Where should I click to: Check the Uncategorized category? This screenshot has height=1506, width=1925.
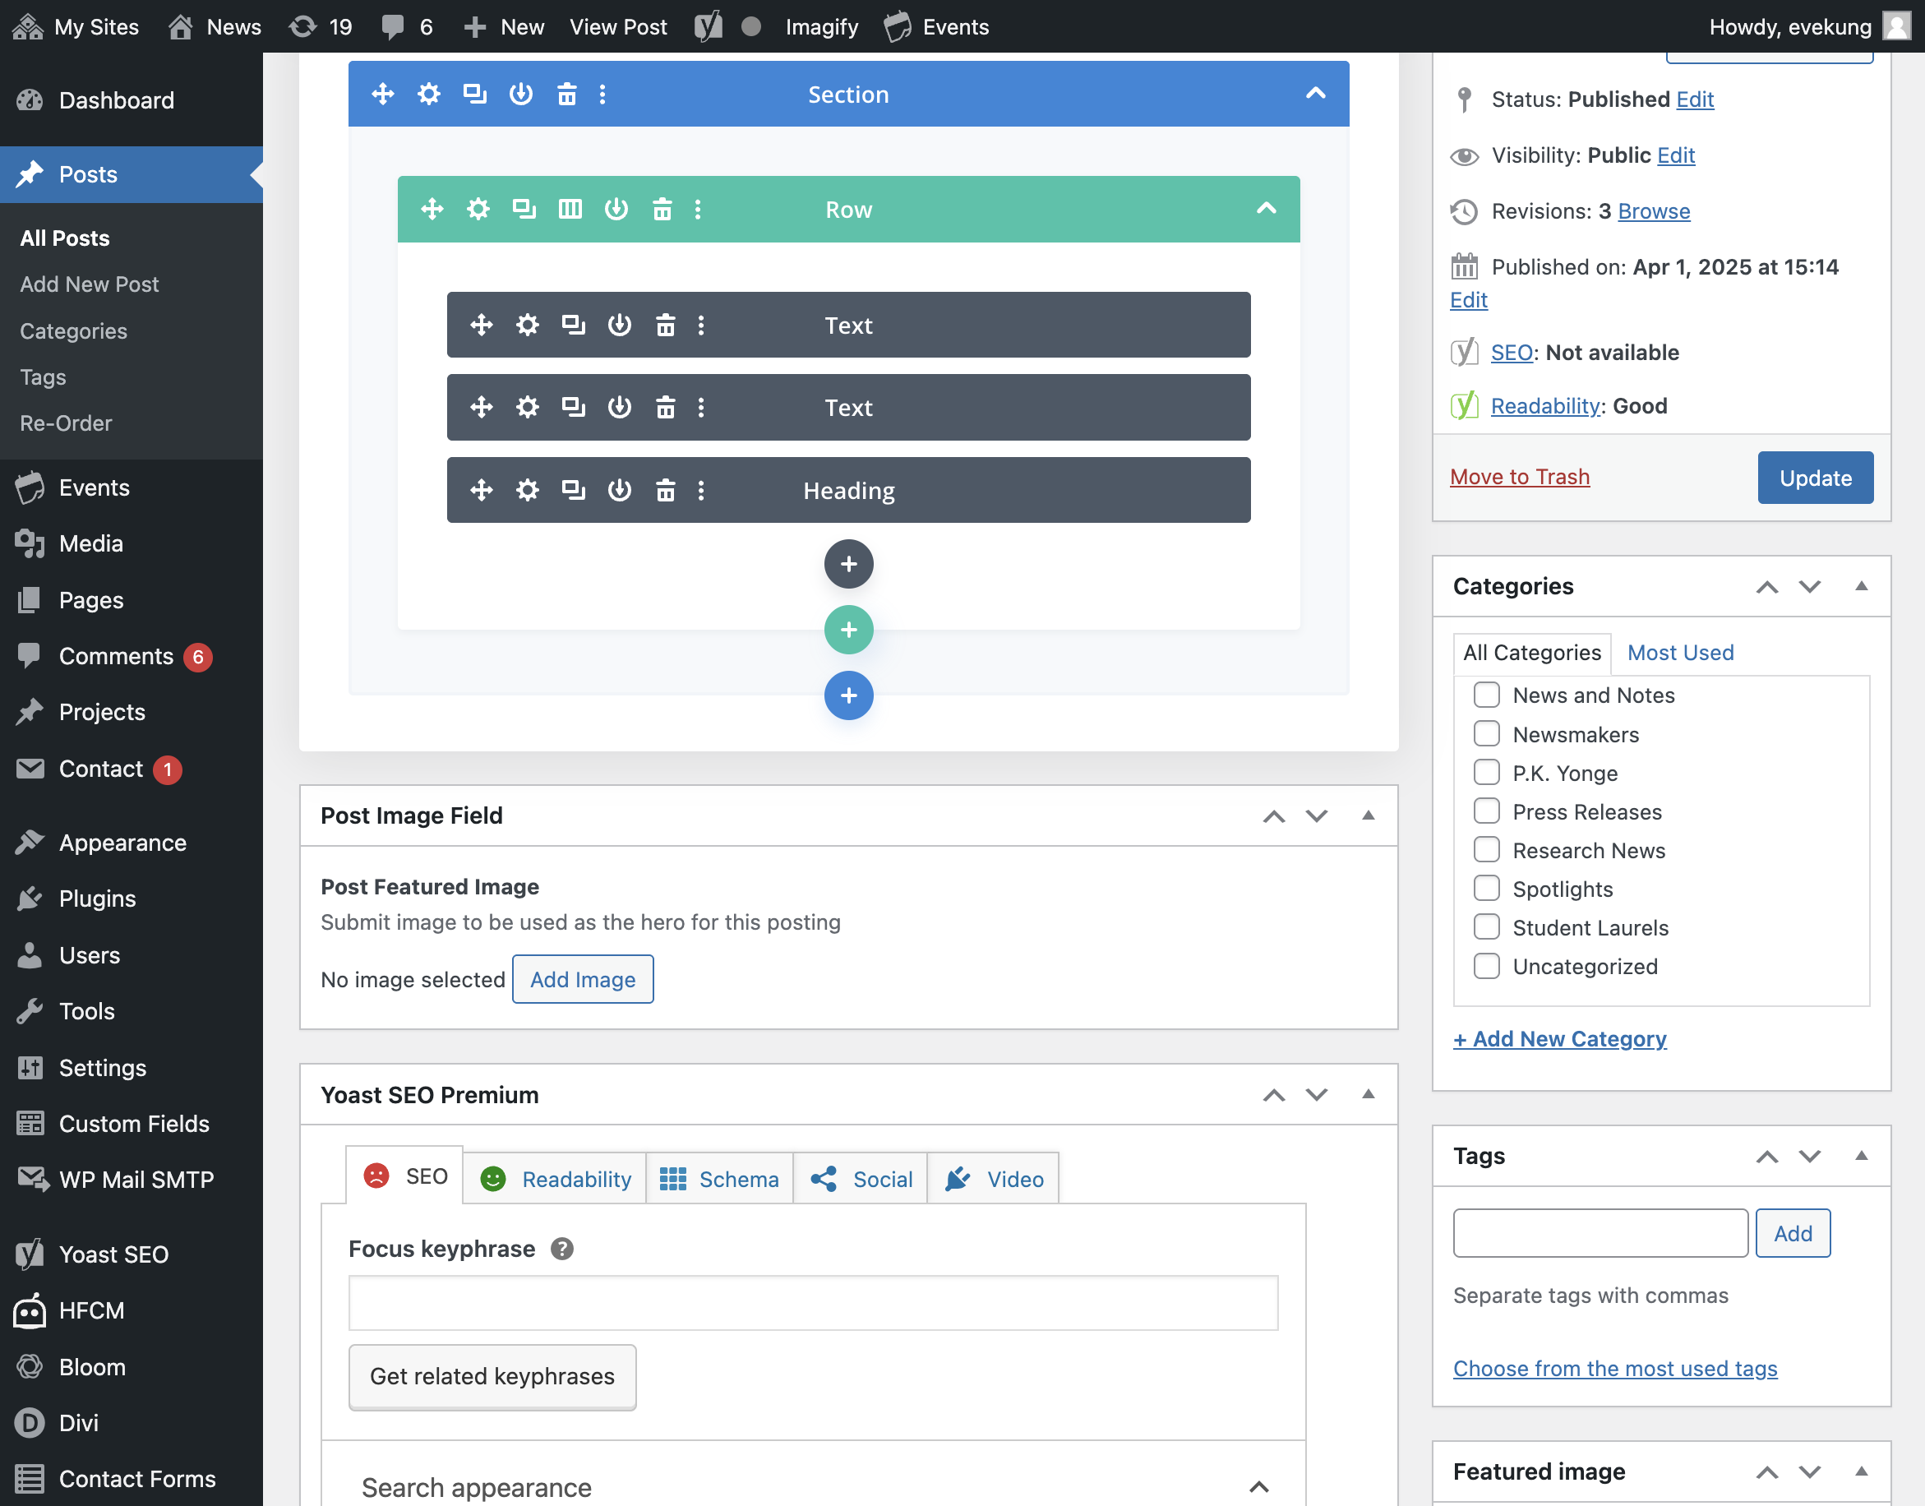click(x=1486, y=965)
